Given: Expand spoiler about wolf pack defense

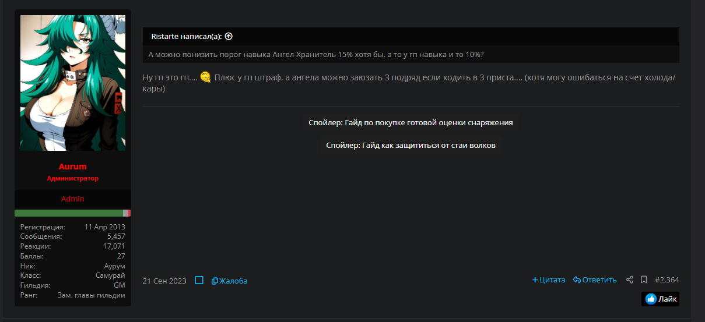Looking at the screenshot, I should [x=411, y=145].
